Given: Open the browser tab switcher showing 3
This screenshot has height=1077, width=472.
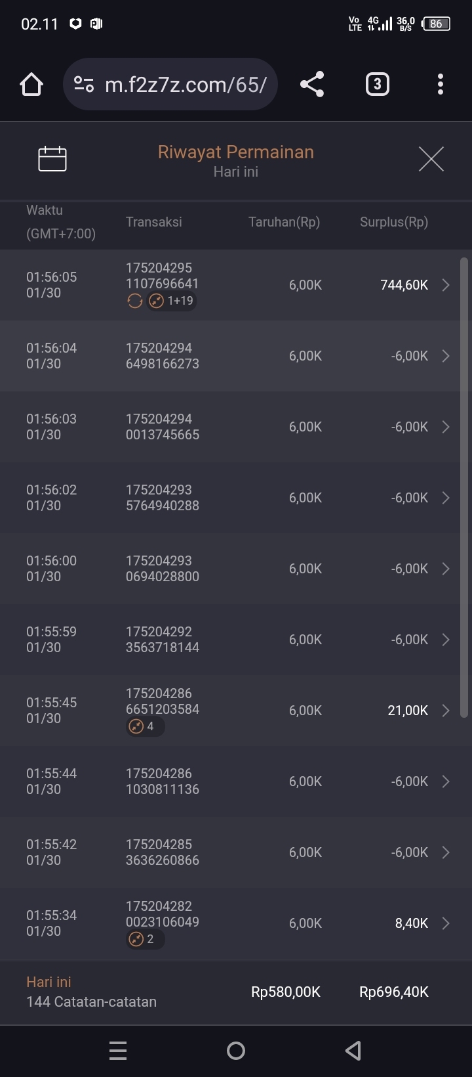Looking at the screenshot, I should click(377, 84).
